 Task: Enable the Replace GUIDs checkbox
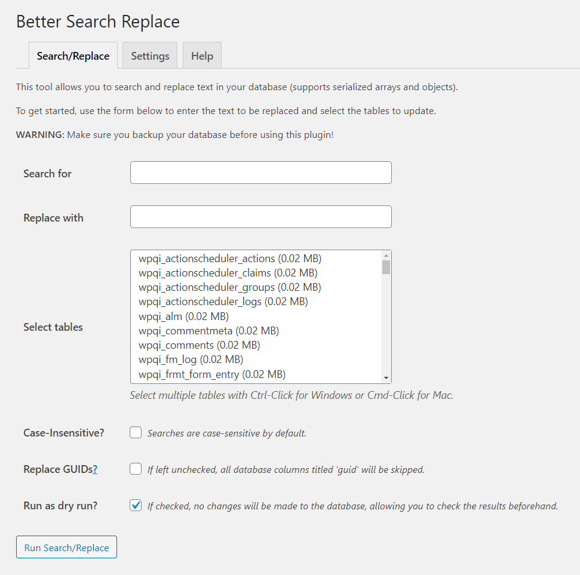[136, 469]
